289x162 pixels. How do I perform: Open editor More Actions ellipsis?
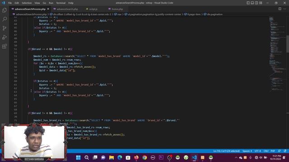(x=285, y=9)
